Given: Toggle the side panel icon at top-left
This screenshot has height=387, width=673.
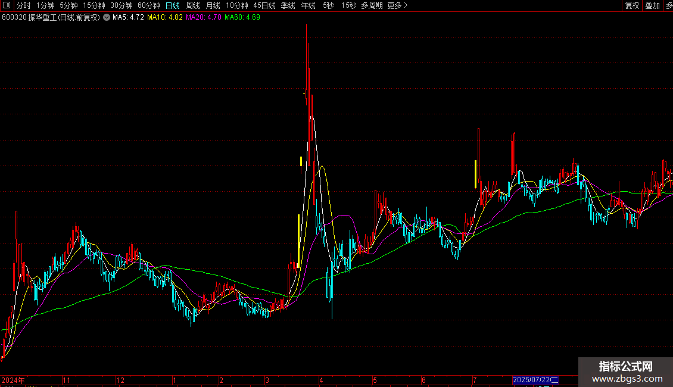Looking at the screenshot, I should 7,5.
